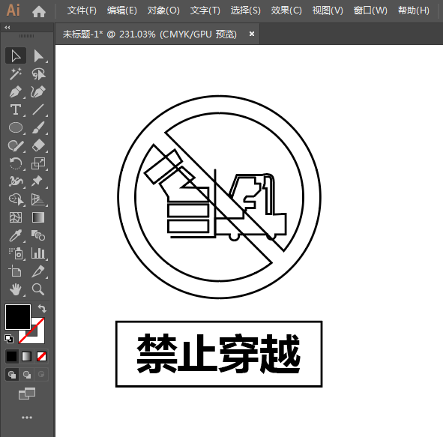443x437 pixels.
Task: Swap fill and stroke colors
Action: click(43, 308)
